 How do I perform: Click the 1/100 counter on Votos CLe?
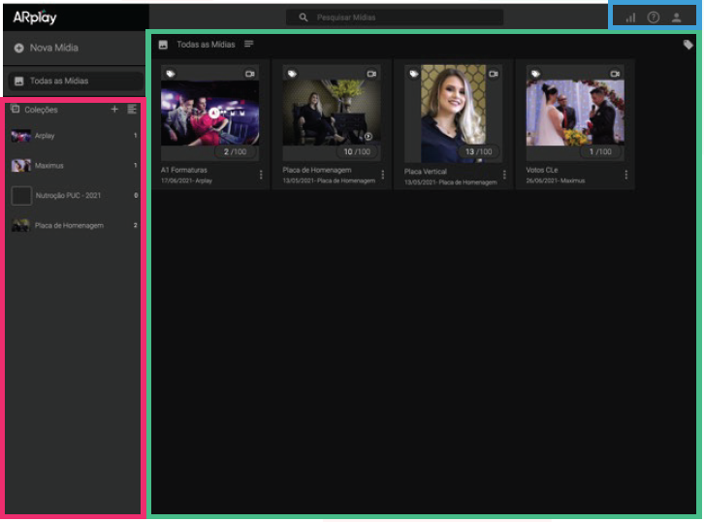tap(600, 151)
